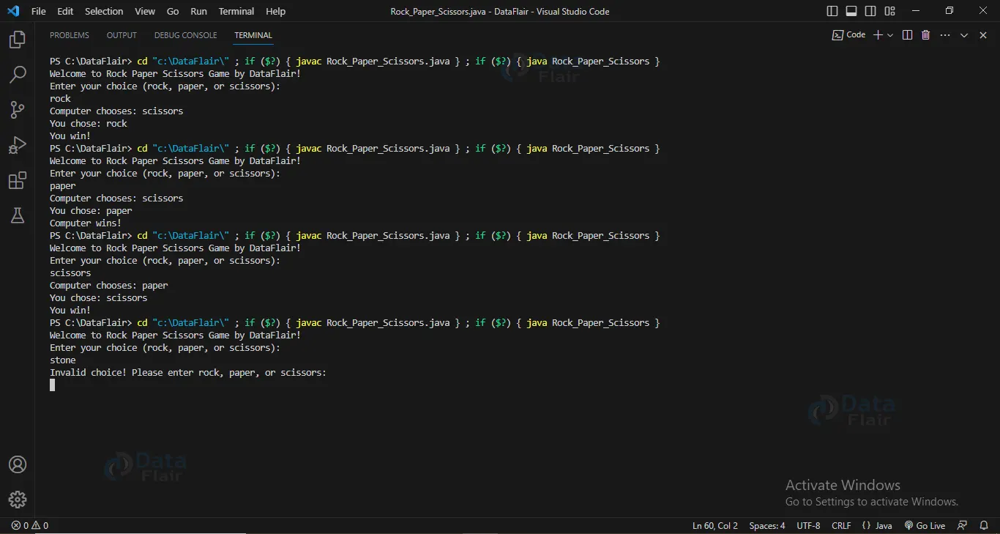Click the 'Computer wins!' output line
This screenshot has width=1000, height=534.
coord(86,223)
